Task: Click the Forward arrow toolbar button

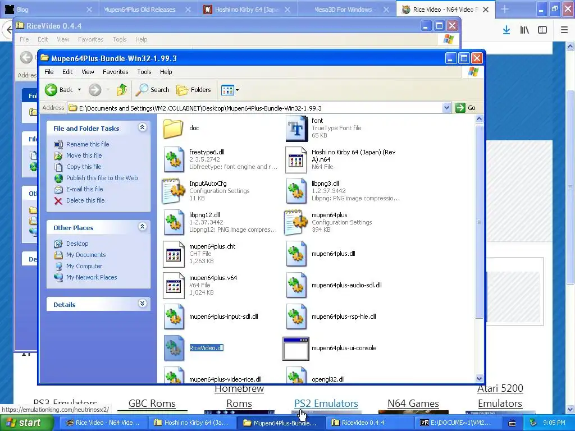Action: coord(95,90)
